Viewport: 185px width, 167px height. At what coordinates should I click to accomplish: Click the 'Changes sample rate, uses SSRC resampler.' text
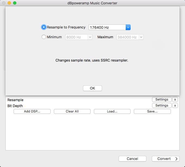tap(92, 60)
